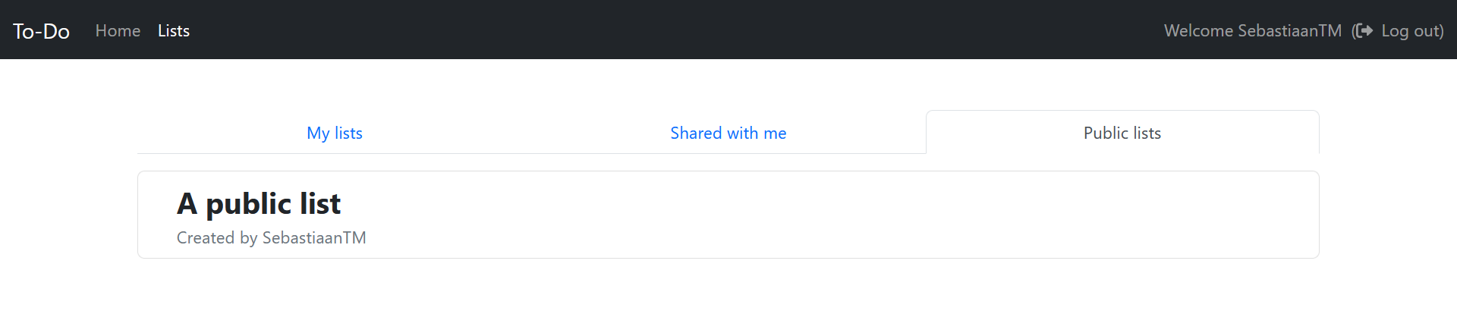Click the 'Created by SebastiaanTM' subtitle
This screenshot has width=1457, height=314.
pyautogui.click(x=271, y=238)
